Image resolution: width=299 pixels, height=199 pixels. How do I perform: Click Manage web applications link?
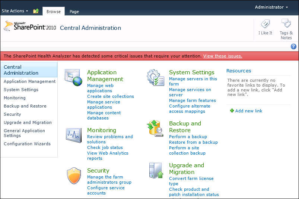tap(100, 88)
